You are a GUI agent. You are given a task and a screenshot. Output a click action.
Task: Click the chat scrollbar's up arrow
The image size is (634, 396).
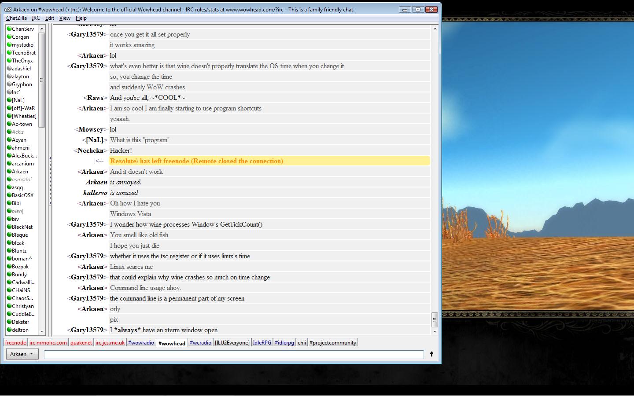tap(435, 29)
